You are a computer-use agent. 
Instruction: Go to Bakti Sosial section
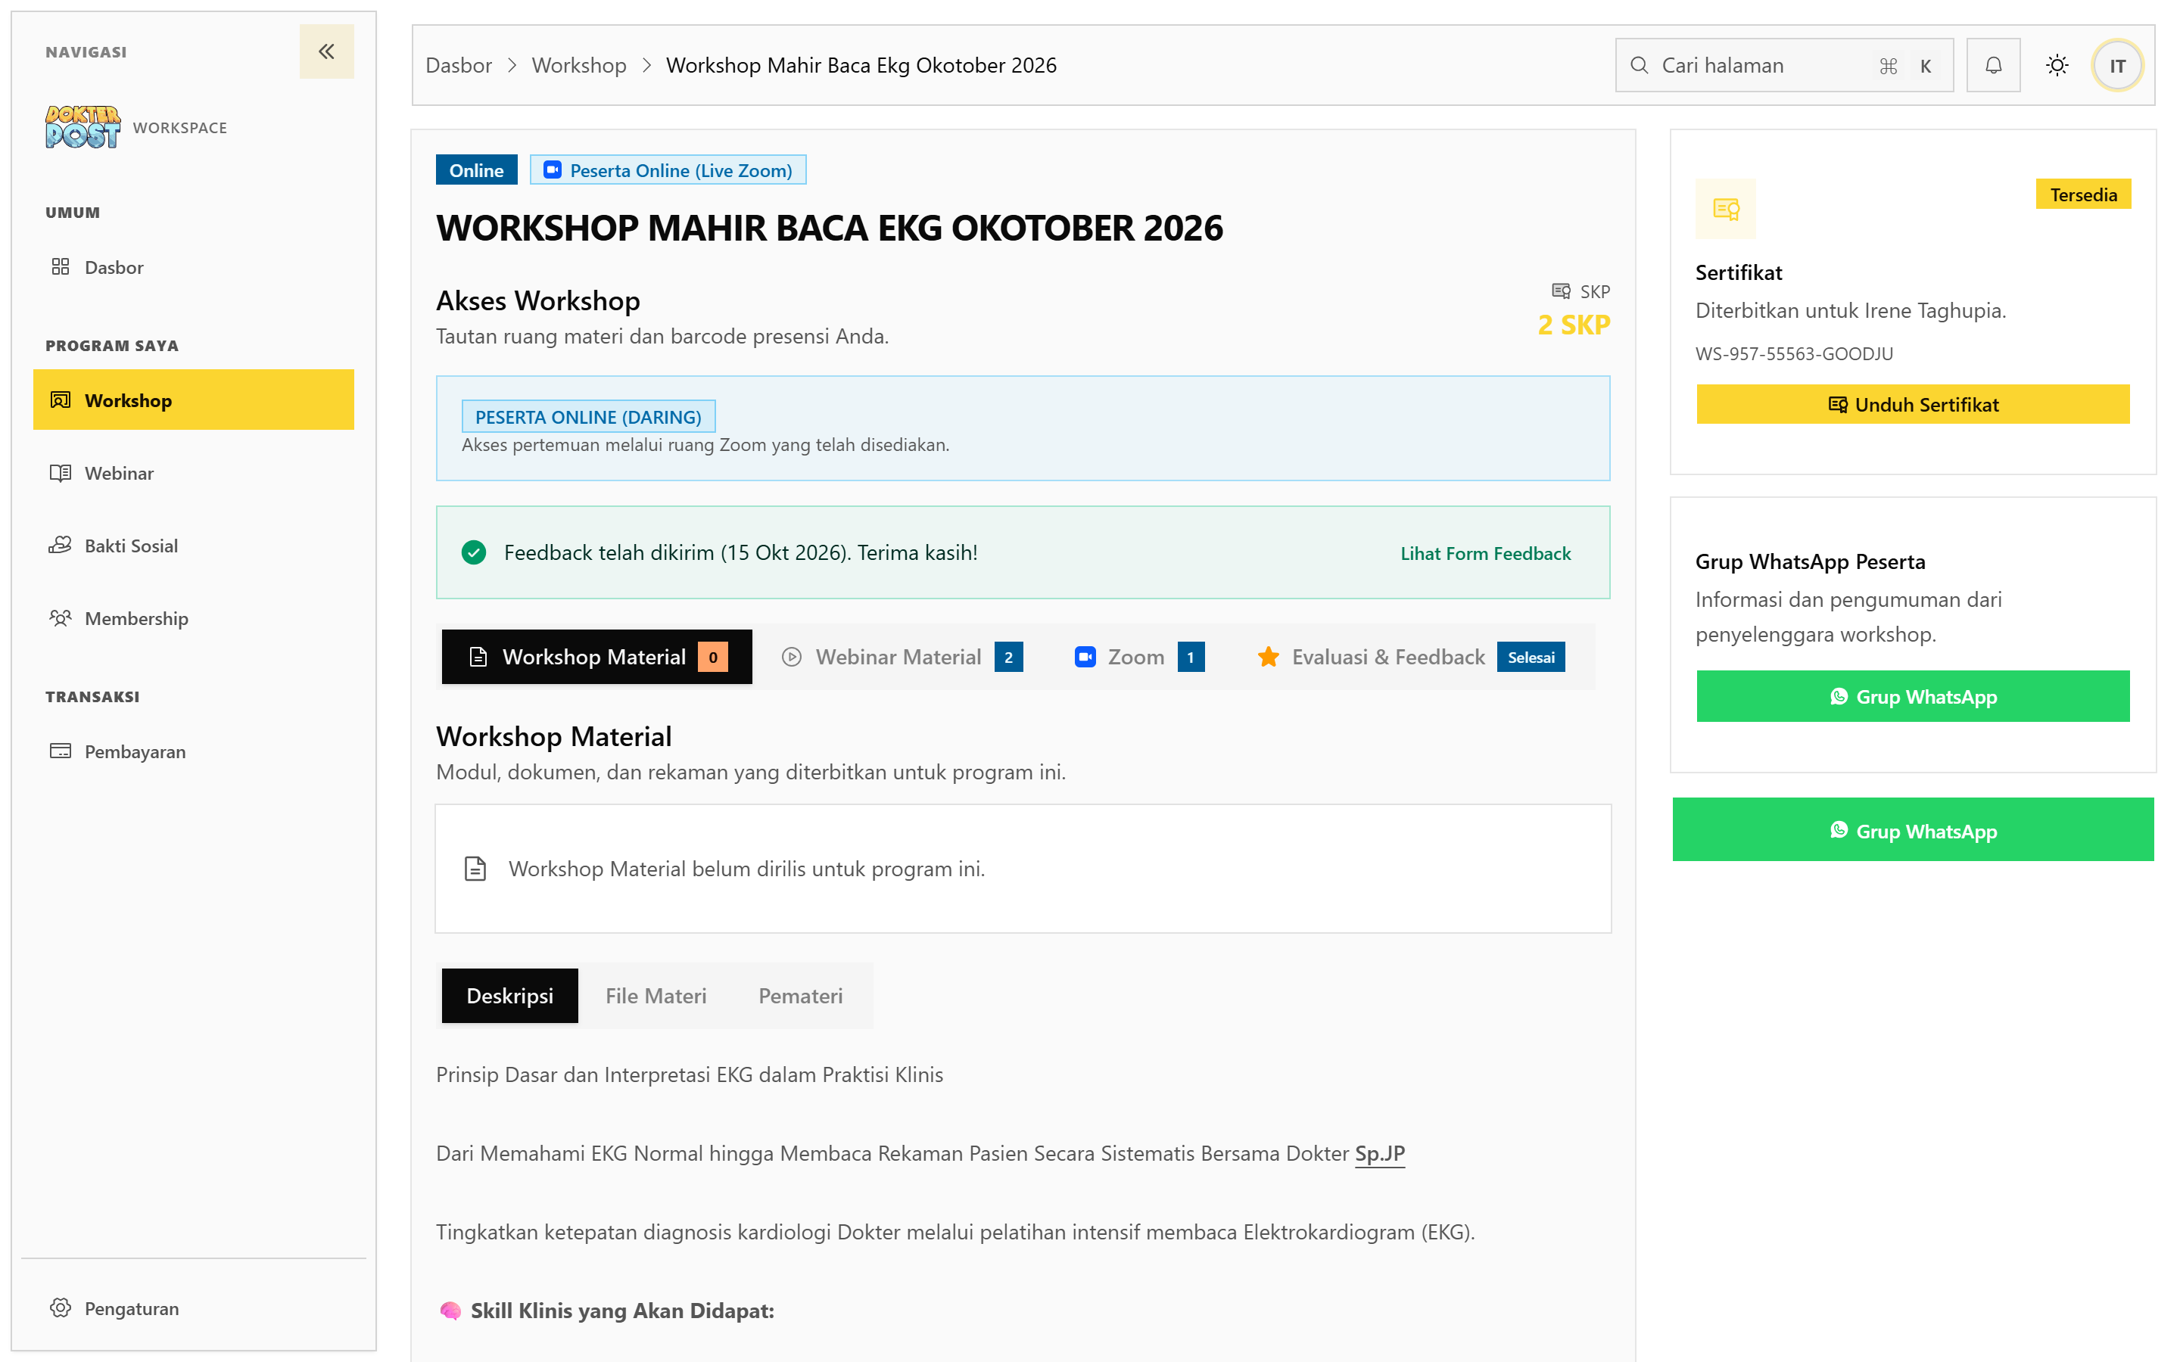tap(193, 545)
